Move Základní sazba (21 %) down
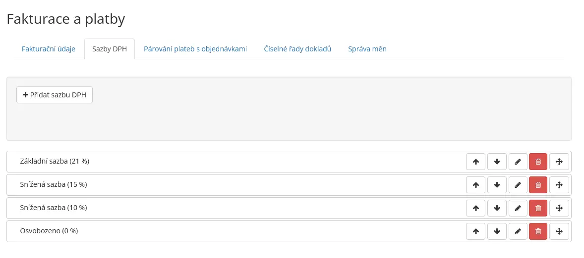The height and width of the screenshot is (258, 584). [497, 162]
